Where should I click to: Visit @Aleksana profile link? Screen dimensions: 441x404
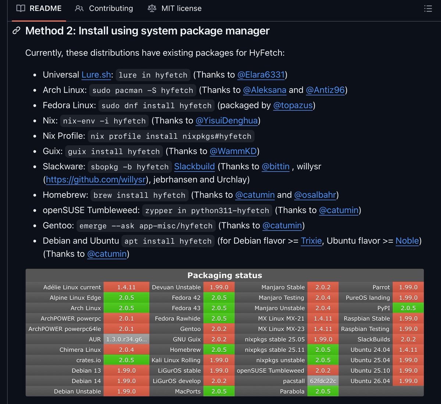[265, 90]
